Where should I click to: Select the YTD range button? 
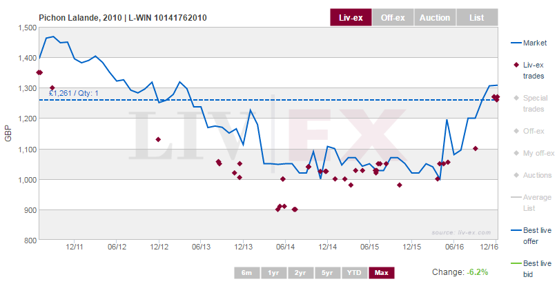[354, 272]
